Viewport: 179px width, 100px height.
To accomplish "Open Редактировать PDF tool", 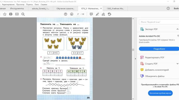I will coord(155,57).
